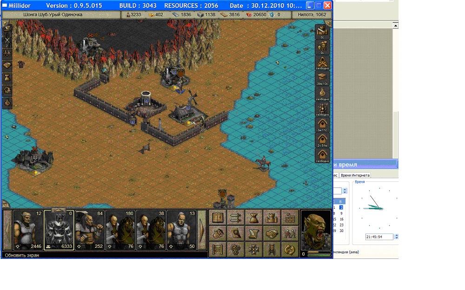Click the potion flask icon in left sidebar
The width and height of the screenshot is (465, 290).
point(7,103)
